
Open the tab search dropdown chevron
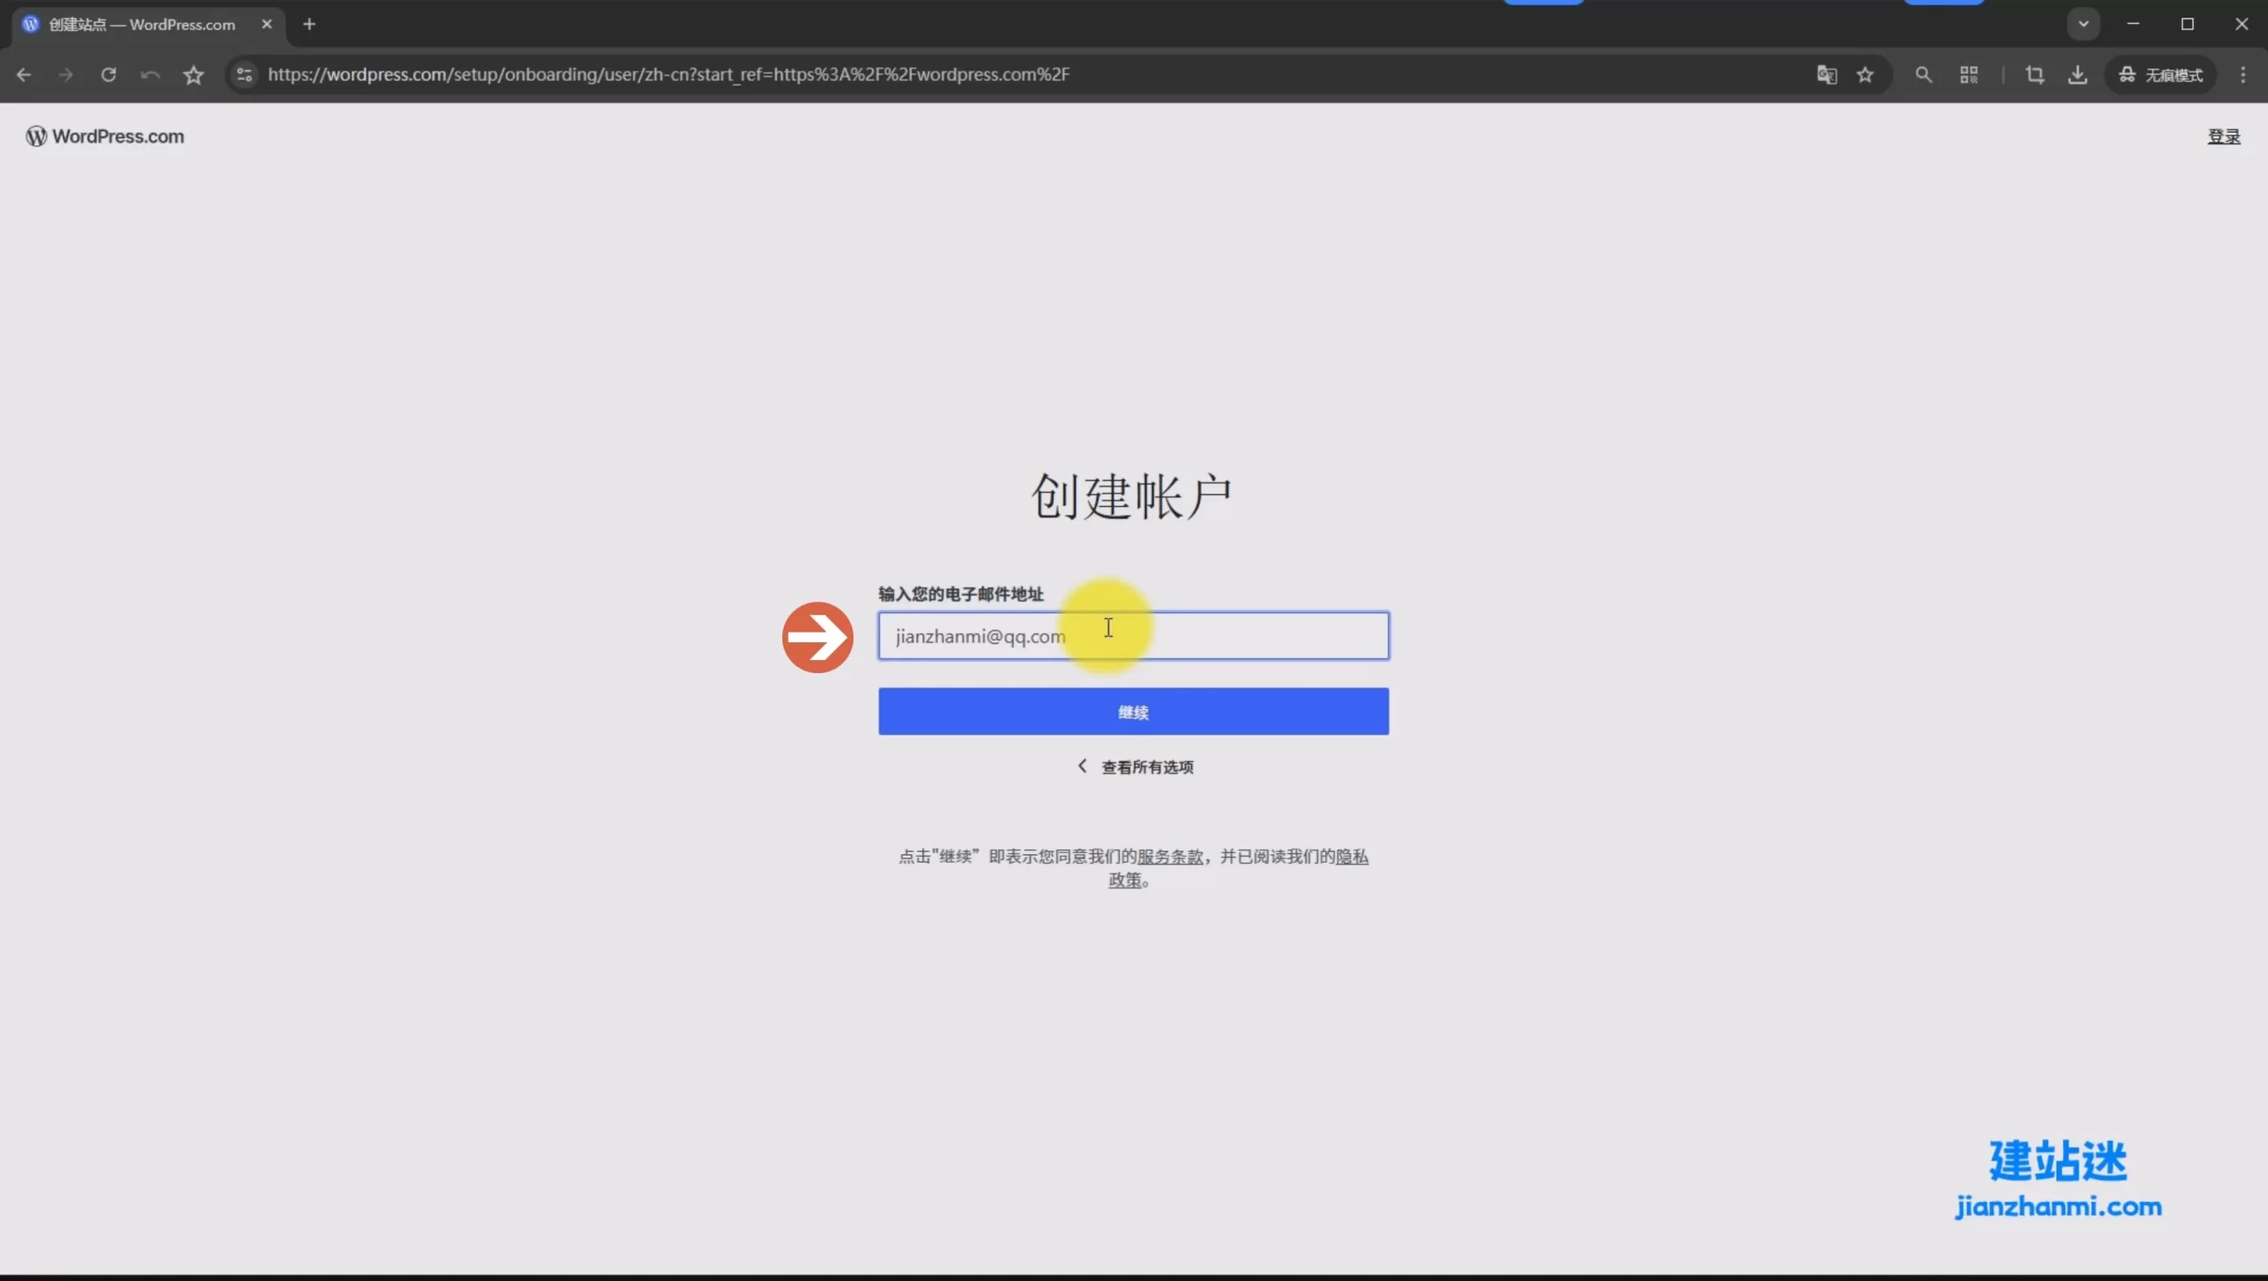pyautogui.click(x=2083, y=24)
